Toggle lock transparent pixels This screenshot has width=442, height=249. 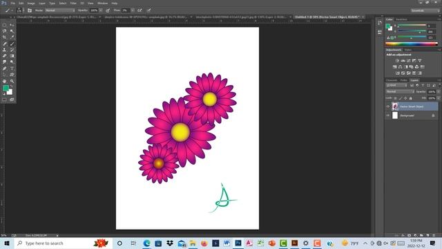pyautogui.click(x=395, y=98)
